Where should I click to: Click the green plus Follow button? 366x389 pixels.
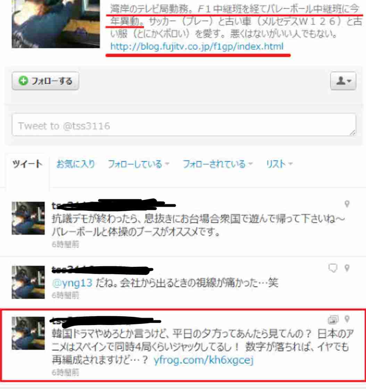click(45, 81)
